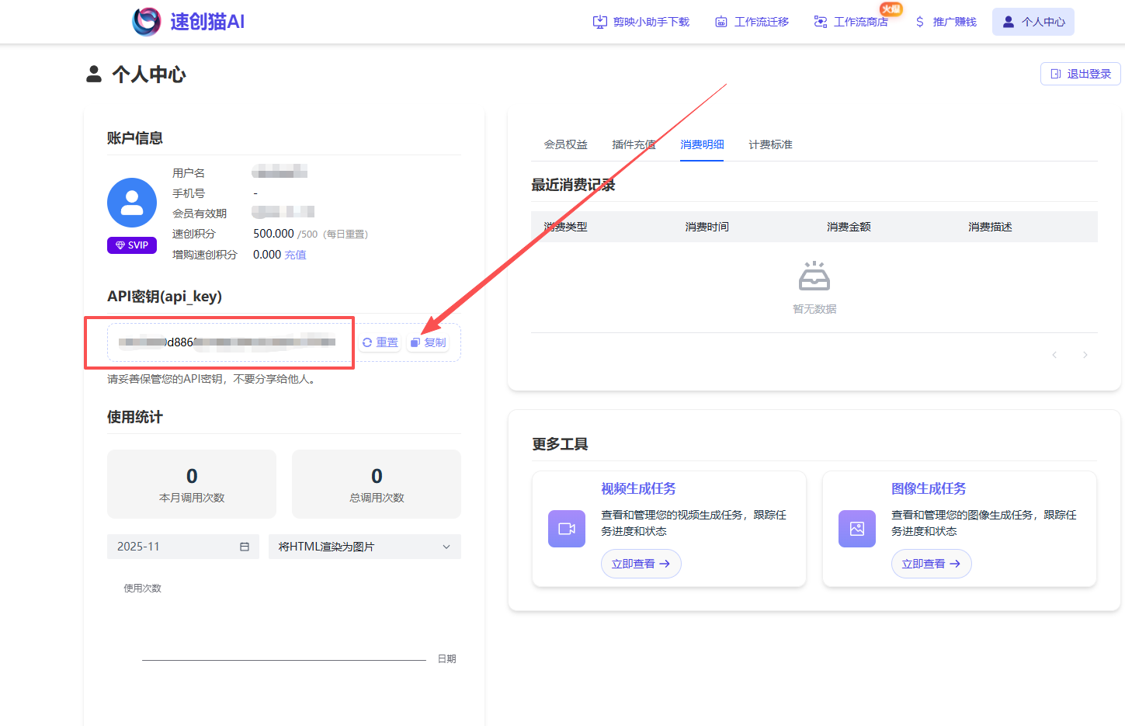
Task: Click the SVIP membership badge
Action: click(x=131, y=245)
